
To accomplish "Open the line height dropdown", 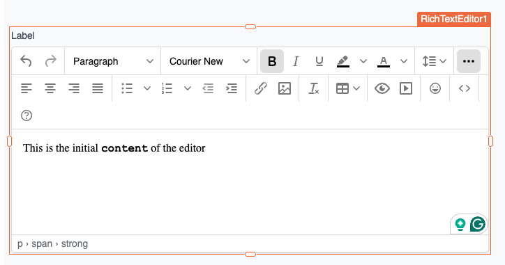I will [x=434, y=61].
